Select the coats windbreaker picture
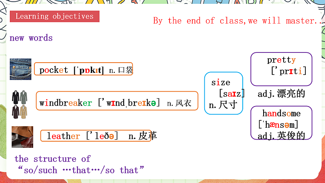 (x=20, y=104)
